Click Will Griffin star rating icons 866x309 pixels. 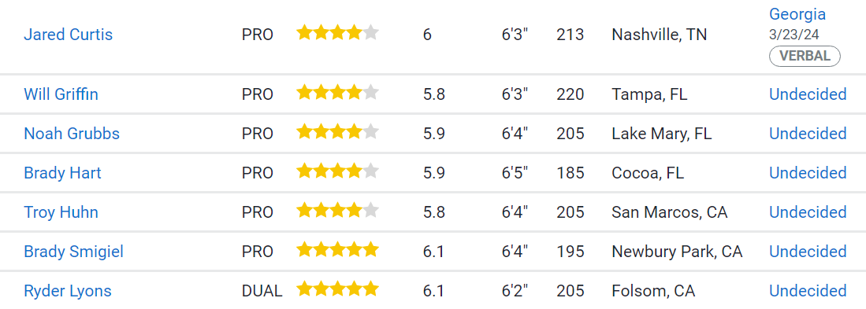pyautogui.click(x=337, y=93)
